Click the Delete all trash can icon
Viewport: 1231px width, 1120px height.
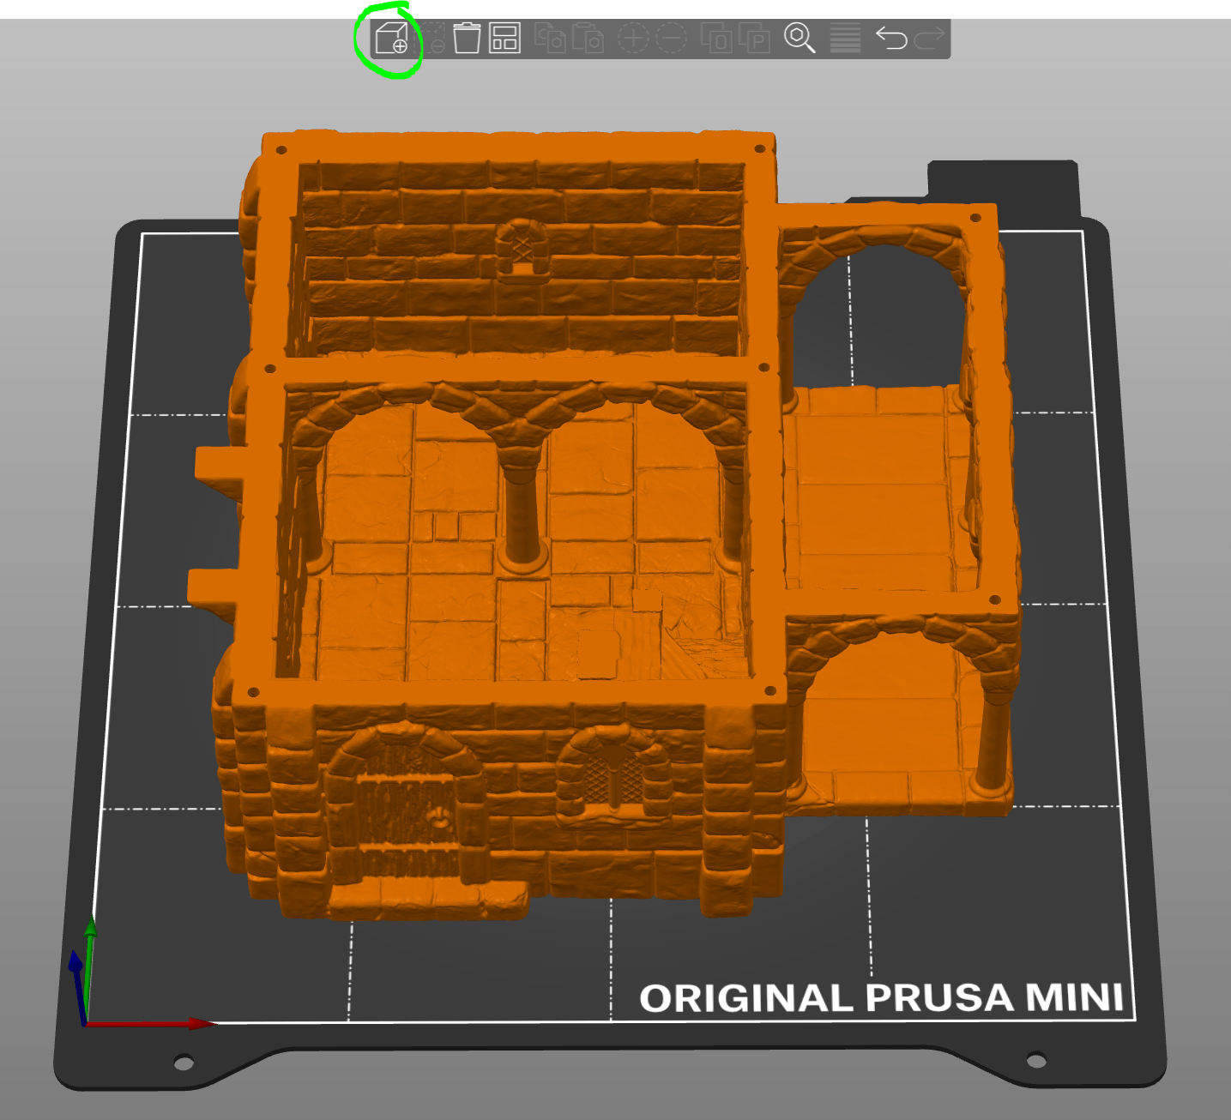click(467, 39)
